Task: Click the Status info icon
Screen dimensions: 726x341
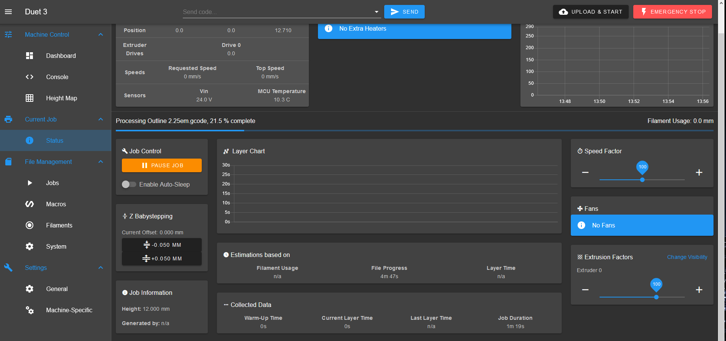Action: [30, 140]
